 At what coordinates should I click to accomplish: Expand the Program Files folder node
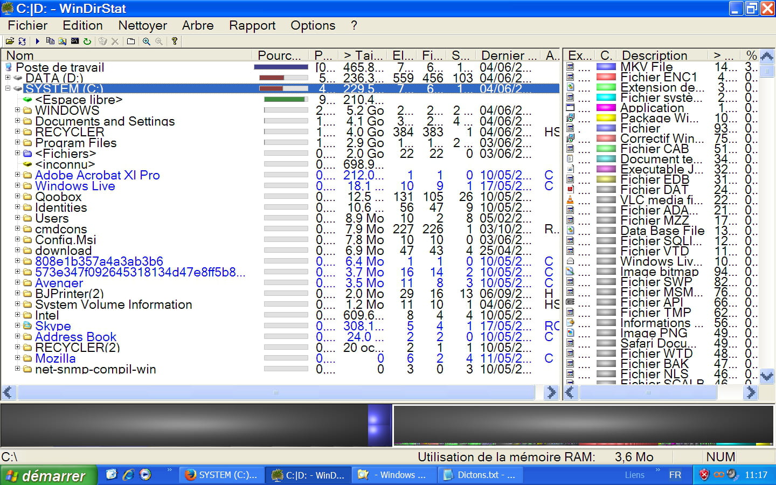point(17,142)
